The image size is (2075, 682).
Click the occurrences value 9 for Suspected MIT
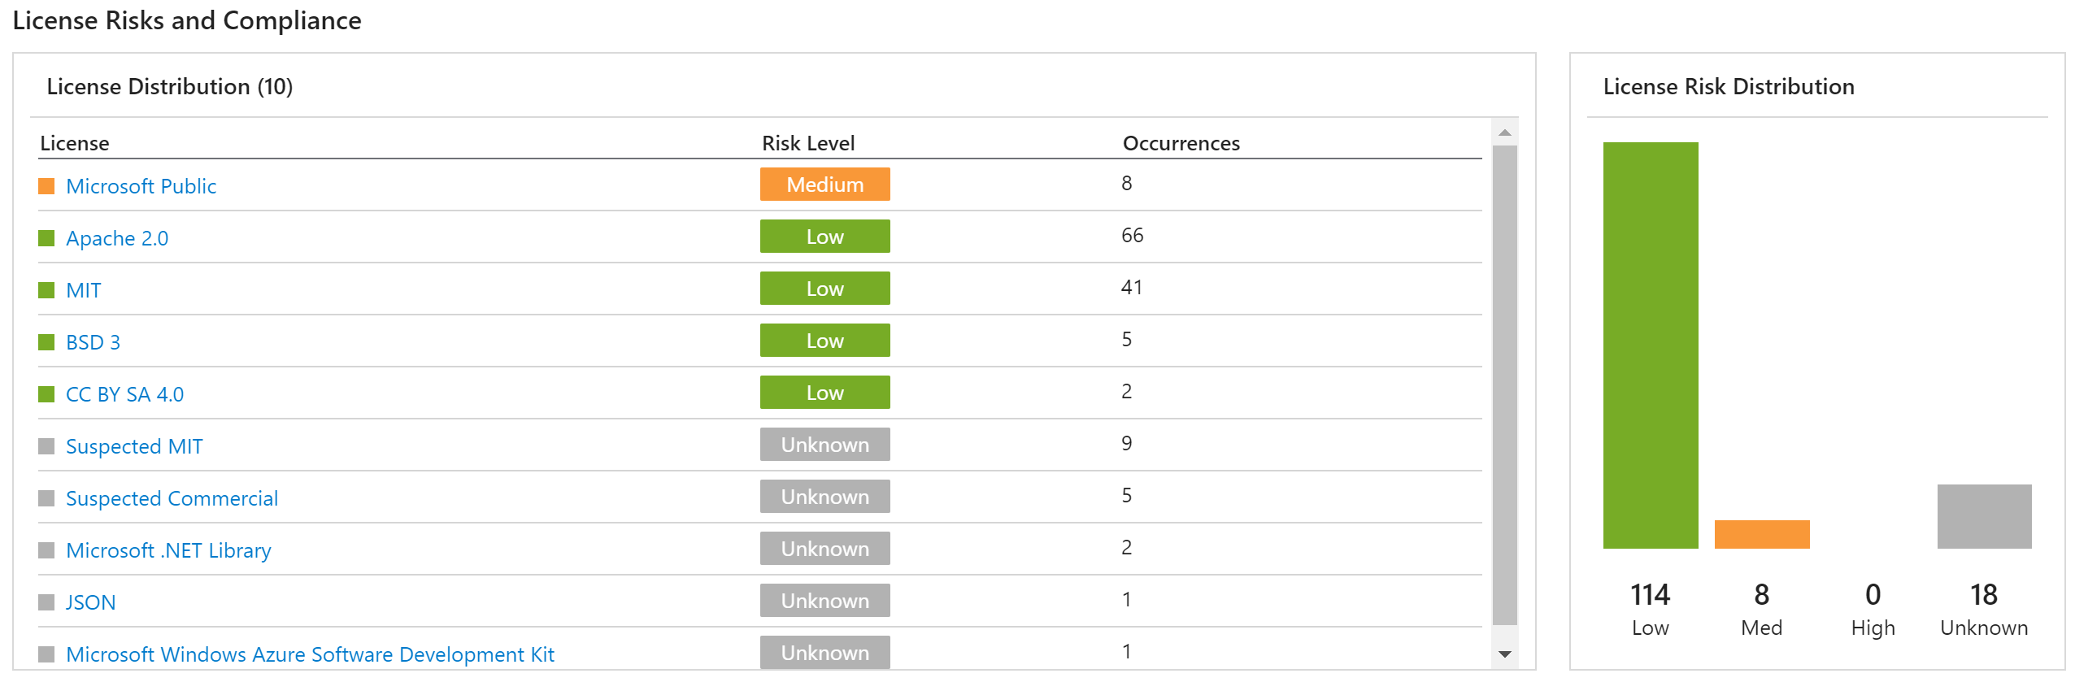click(1127, 443)
